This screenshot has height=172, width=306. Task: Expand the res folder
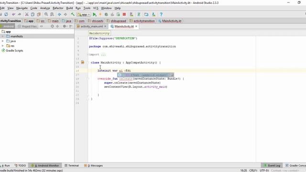click(3, 46)
